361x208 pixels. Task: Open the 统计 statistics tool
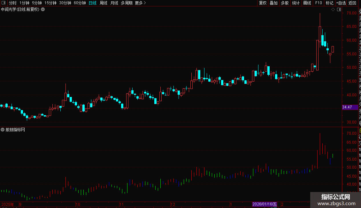[296, 3]
